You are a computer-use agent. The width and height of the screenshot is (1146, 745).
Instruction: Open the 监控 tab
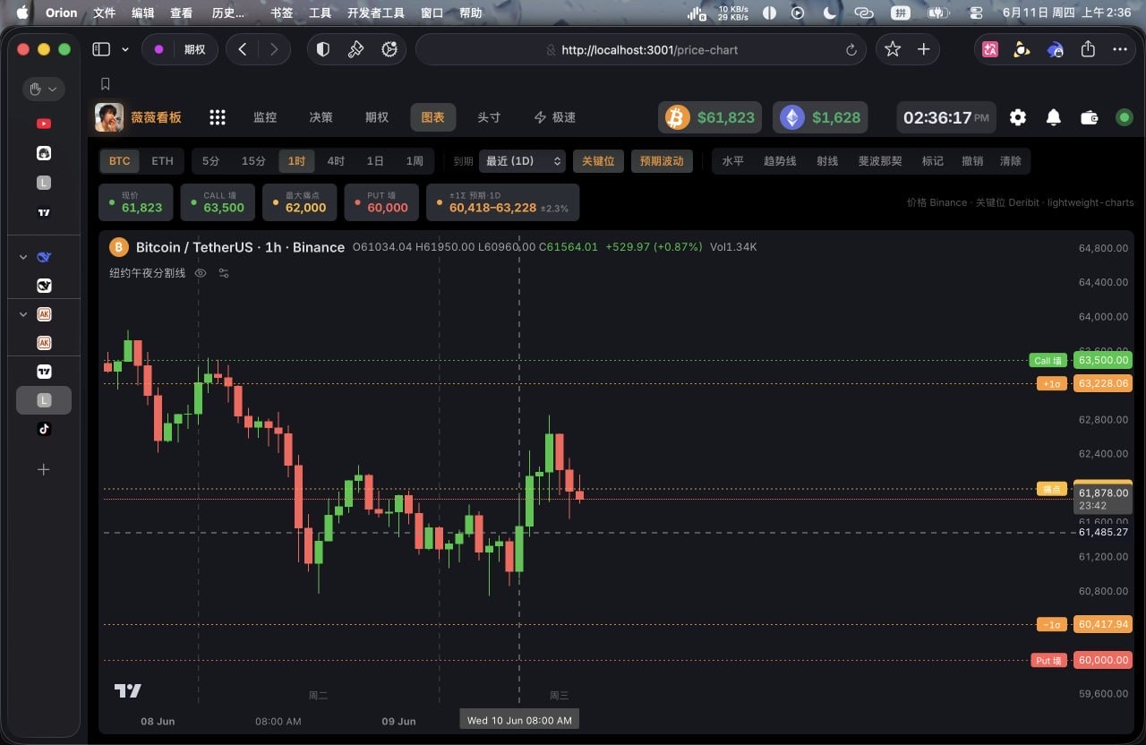click(265, 117)
